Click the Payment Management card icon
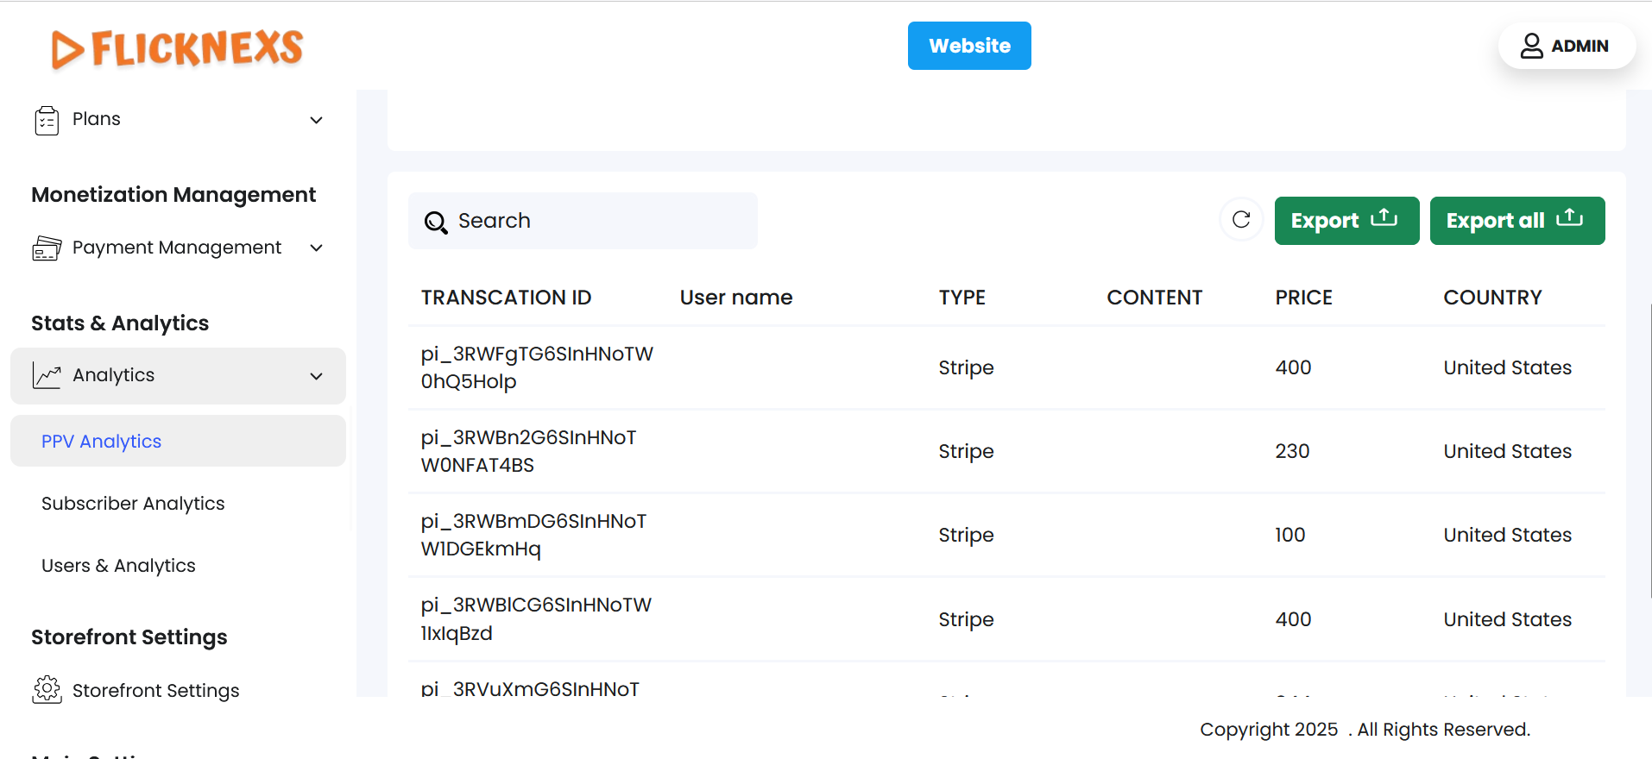The height and width of the screenshot is (759, 1652). [x=47, y=248]
